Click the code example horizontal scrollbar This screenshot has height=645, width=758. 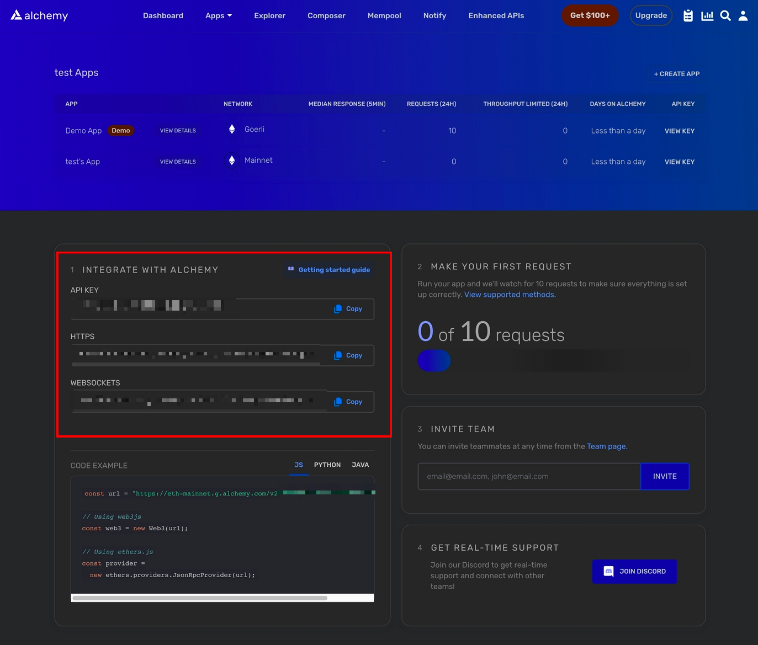tap(200, 598)
